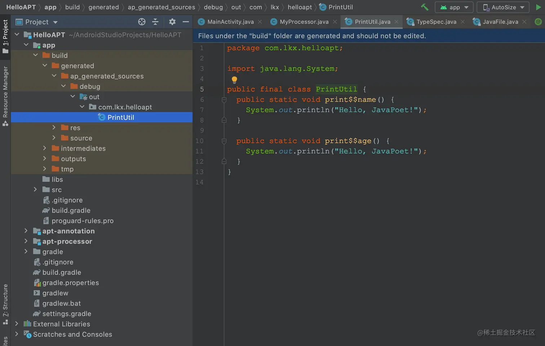Expand the apt-processor module
545x346 pixels.
[x=26, y=241]
